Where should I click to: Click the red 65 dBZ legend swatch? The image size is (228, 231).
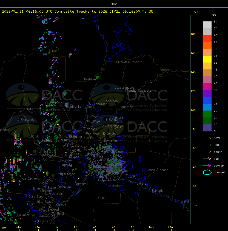point(207,39)
